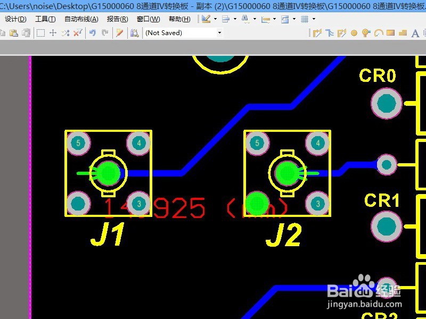Click the Utility drawing tools ruler-pencil icon
The height and width of the screenshot is (319, 426).
point(206,19)
